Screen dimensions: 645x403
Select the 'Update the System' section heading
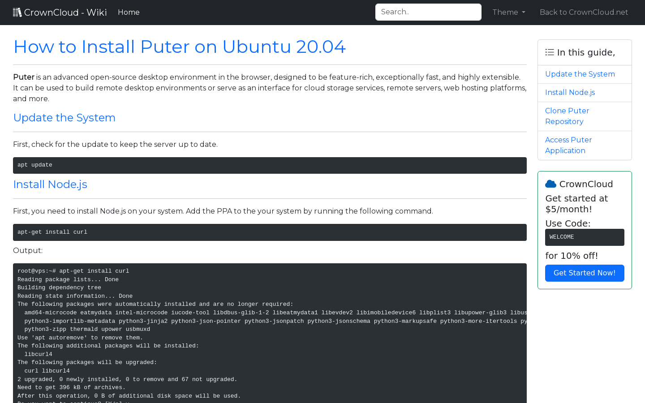(64, 117)
